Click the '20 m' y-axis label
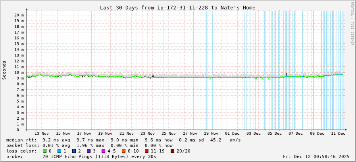 pos(19,15)
